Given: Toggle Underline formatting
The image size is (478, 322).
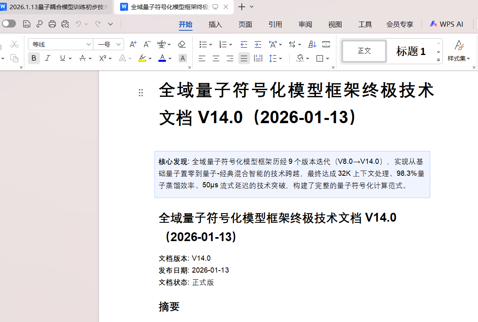Looking at the screenshot, I should (63, 58).
